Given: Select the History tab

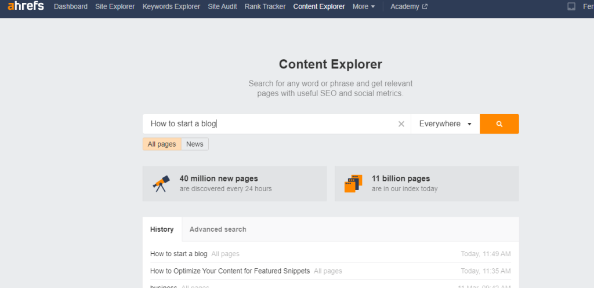Looking at the screenshot, I should pyautogui.click(x=162, y=229).
